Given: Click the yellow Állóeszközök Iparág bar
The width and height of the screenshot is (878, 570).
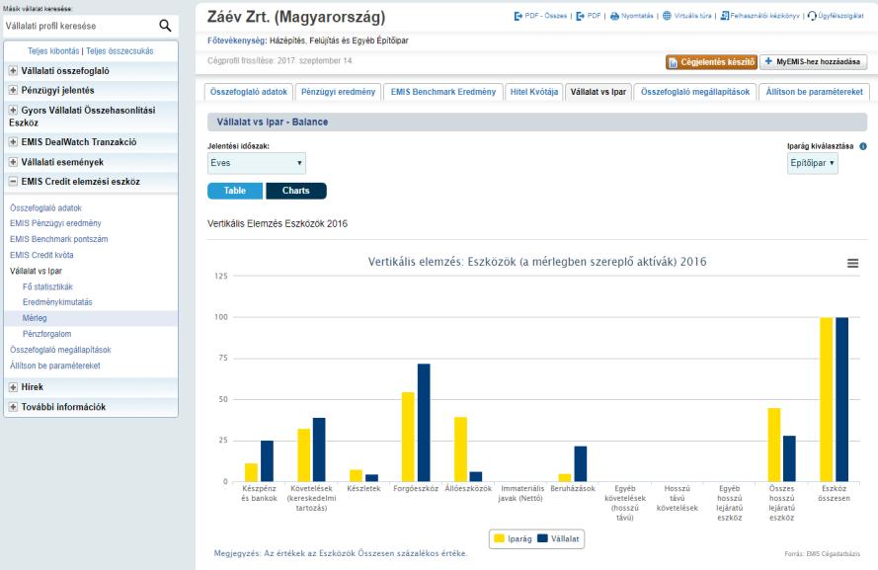Looking at the screenshot, I should (460, 449).
